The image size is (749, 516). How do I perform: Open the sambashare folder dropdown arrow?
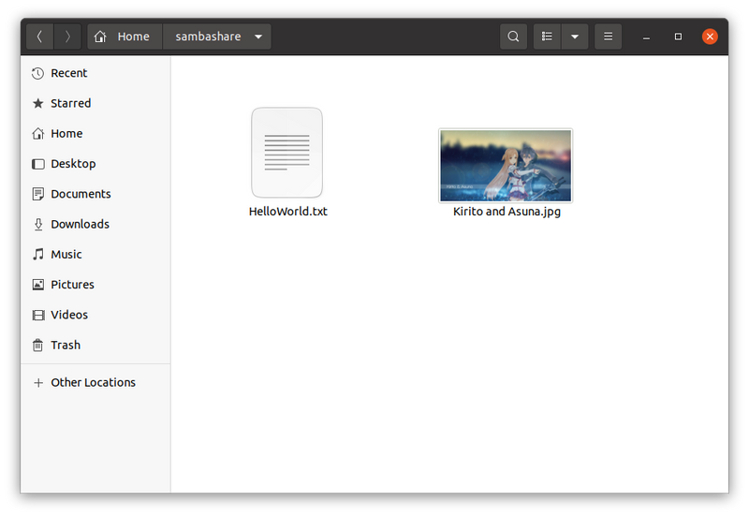pos(258,37)
